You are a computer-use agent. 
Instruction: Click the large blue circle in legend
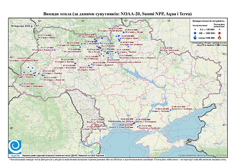click(x=195, y=33)
